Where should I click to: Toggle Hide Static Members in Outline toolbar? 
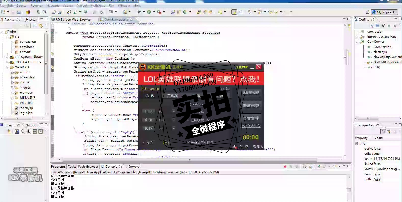(383, 26)
